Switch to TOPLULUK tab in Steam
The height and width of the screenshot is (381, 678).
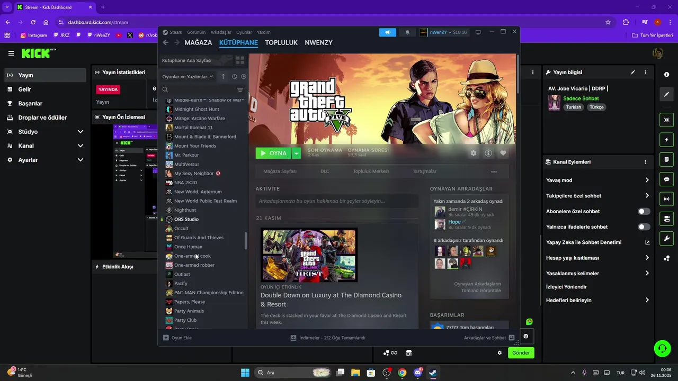[x=281, y=42]
